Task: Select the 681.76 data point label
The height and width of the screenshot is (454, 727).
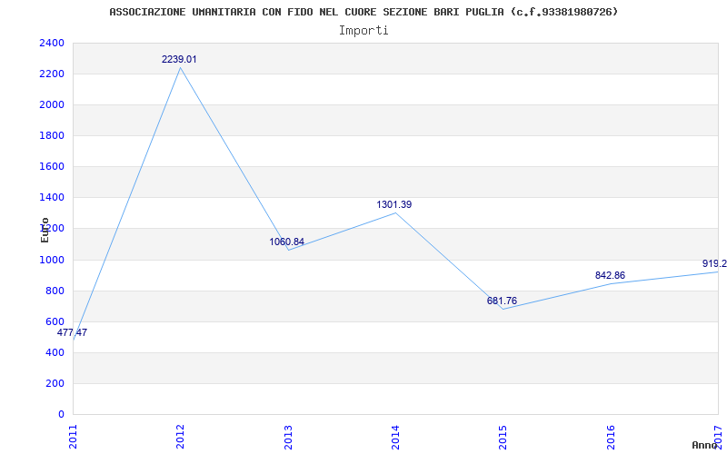Action: click(502, 301)
